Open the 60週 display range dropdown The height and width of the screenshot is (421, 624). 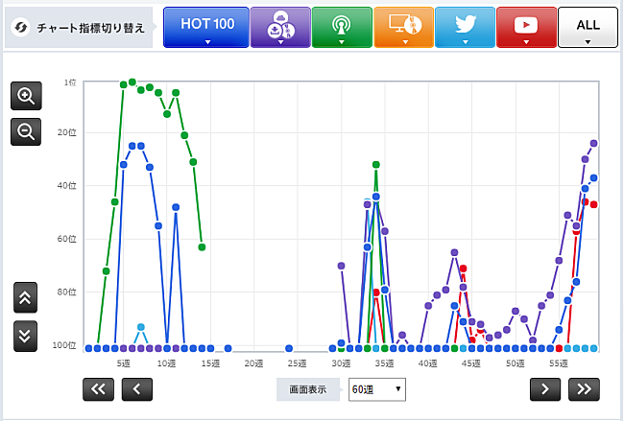pos(376,389)
